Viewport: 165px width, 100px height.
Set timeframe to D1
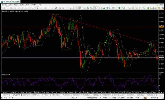[x=26, y=8]
